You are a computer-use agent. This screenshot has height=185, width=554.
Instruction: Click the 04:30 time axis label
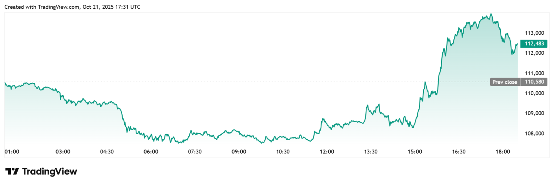[107, 152]
